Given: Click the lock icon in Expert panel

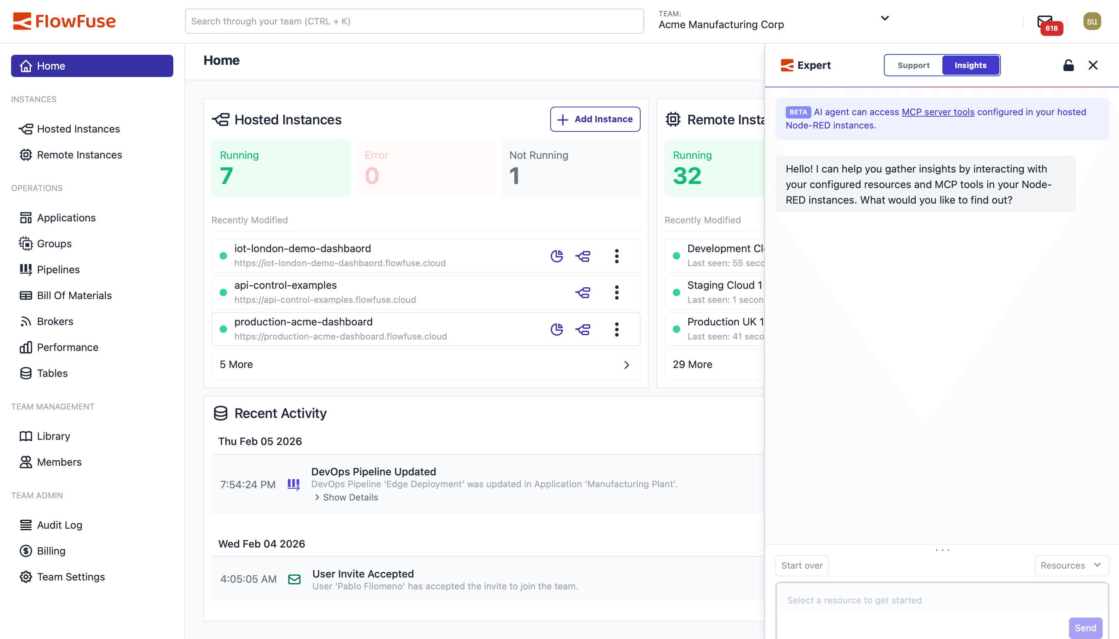Looking at the screenshot, I should (x=1068, y=65).
